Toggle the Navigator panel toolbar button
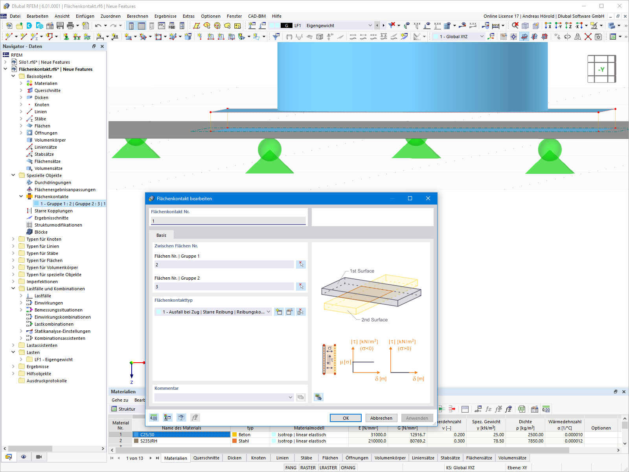 click(x=131, y=26)
